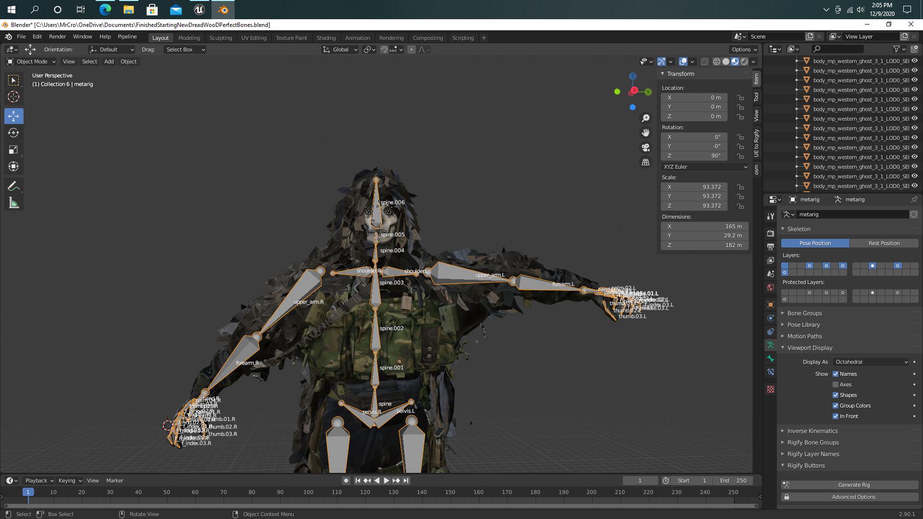Click the Cursor tool icon
Screen dimensions: 923x519
13,96
